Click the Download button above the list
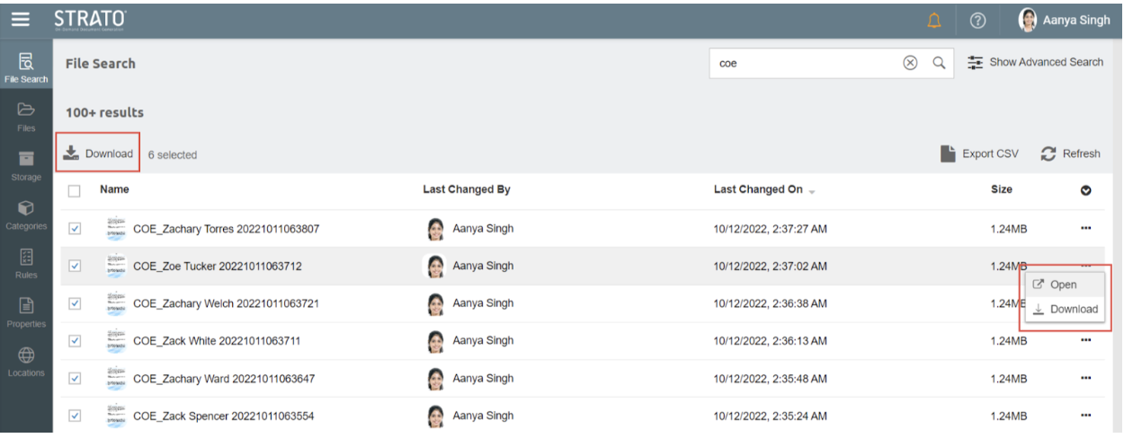1124x438 pixels. click(99, 154)
